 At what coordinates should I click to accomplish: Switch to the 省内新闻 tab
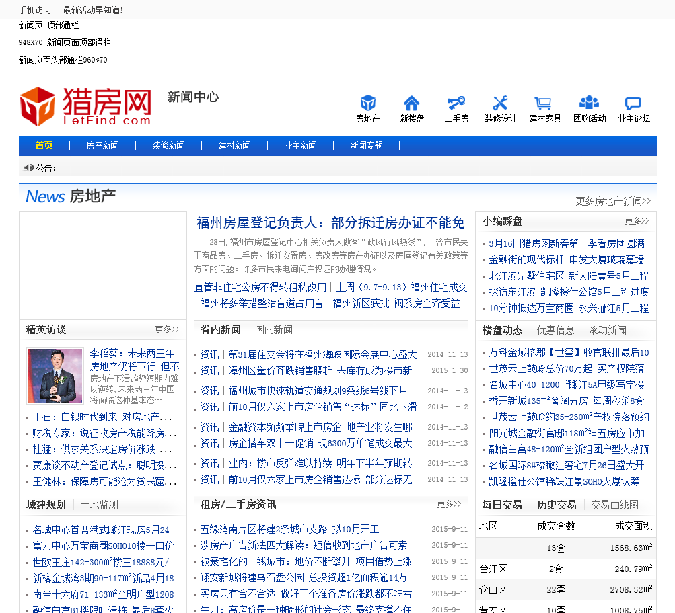point(221,330)
